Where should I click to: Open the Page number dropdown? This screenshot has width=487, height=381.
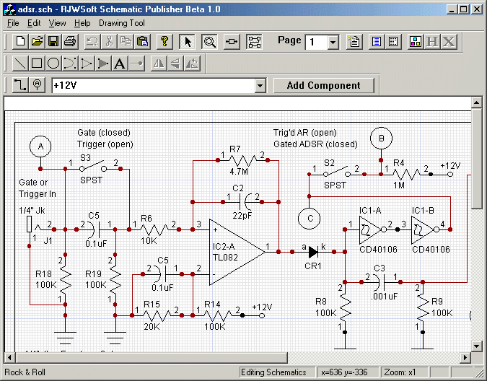tap(333, 43)
